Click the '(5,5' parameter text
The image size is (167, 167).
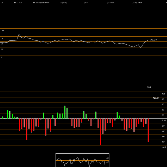point(86,3)
